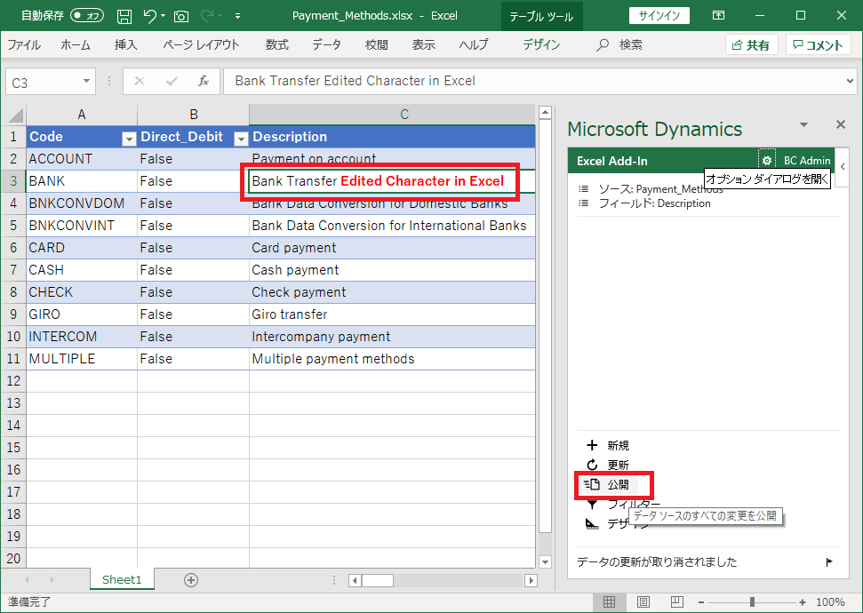The width and height of the screenshot is (863, 613).
Task: Open the 数式 ribbon tab
Action: click(276, 44)
